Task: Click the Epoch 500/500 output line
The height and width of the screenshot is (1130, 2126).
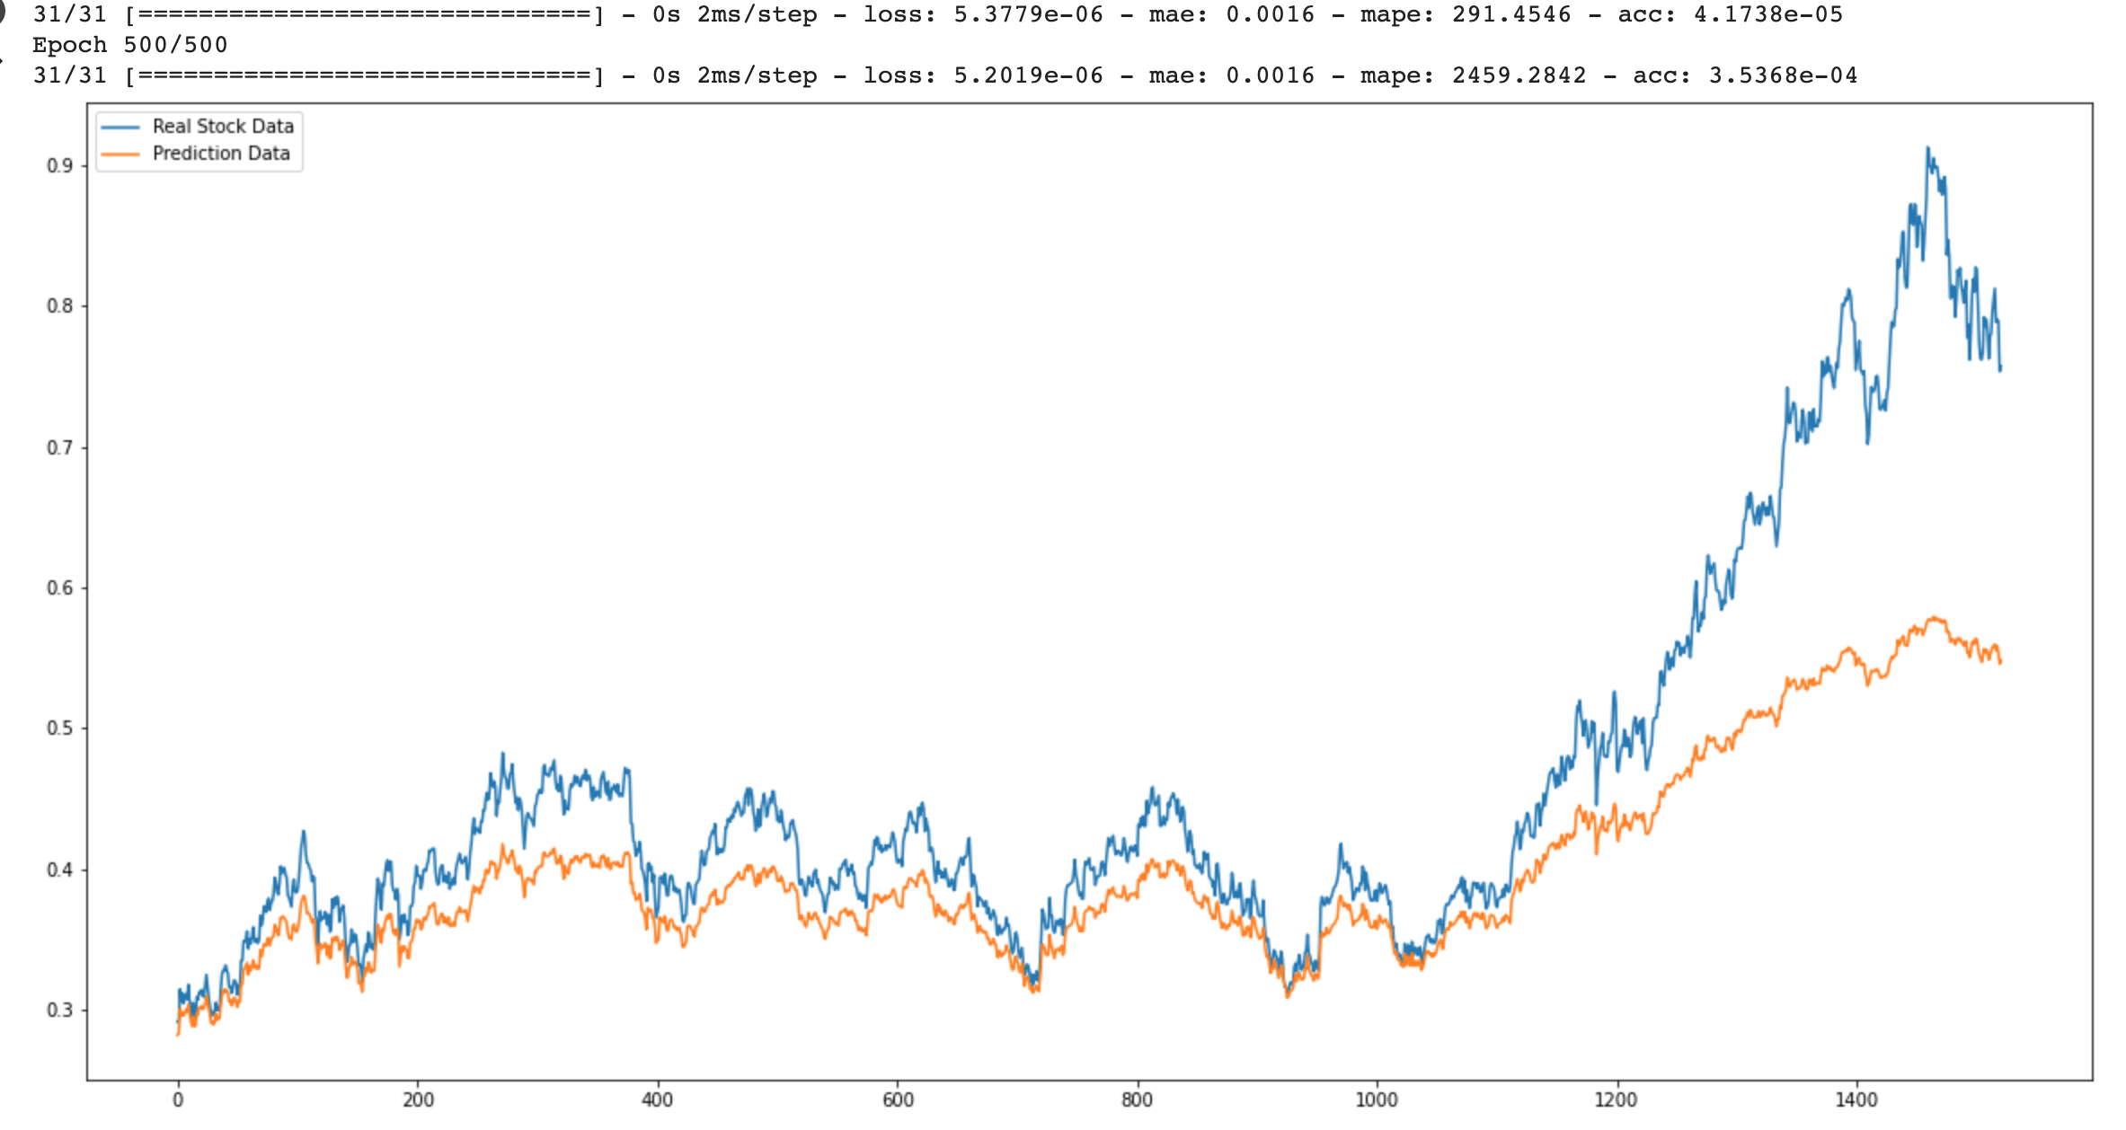Action: pyautogui.click(x=130, y=45)
